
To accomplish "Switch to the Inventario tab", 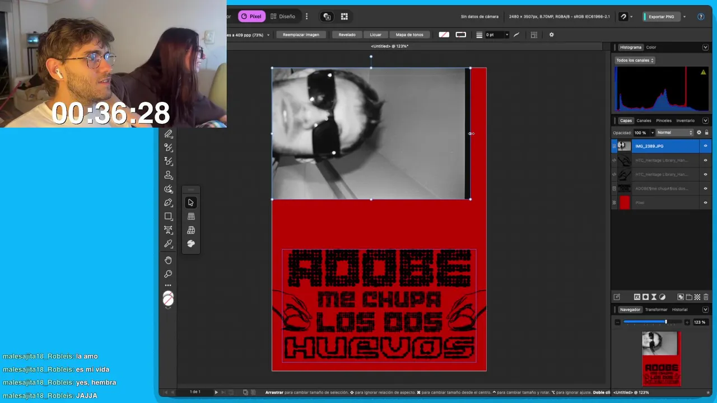I will pos(685,120).
